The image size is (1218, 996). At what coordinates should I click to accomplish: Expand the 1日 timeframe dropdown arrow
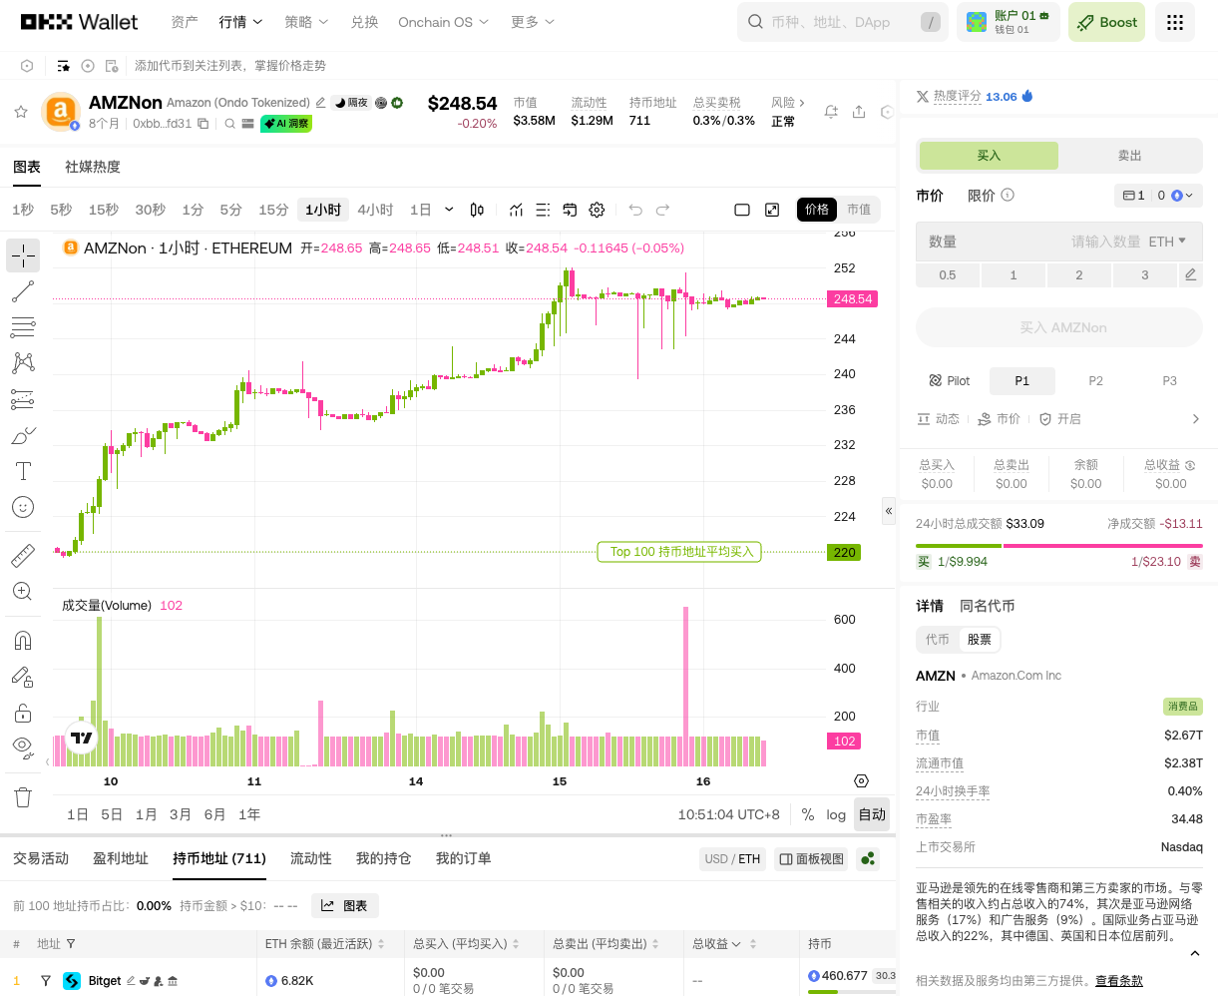click(x=449, y=210)
